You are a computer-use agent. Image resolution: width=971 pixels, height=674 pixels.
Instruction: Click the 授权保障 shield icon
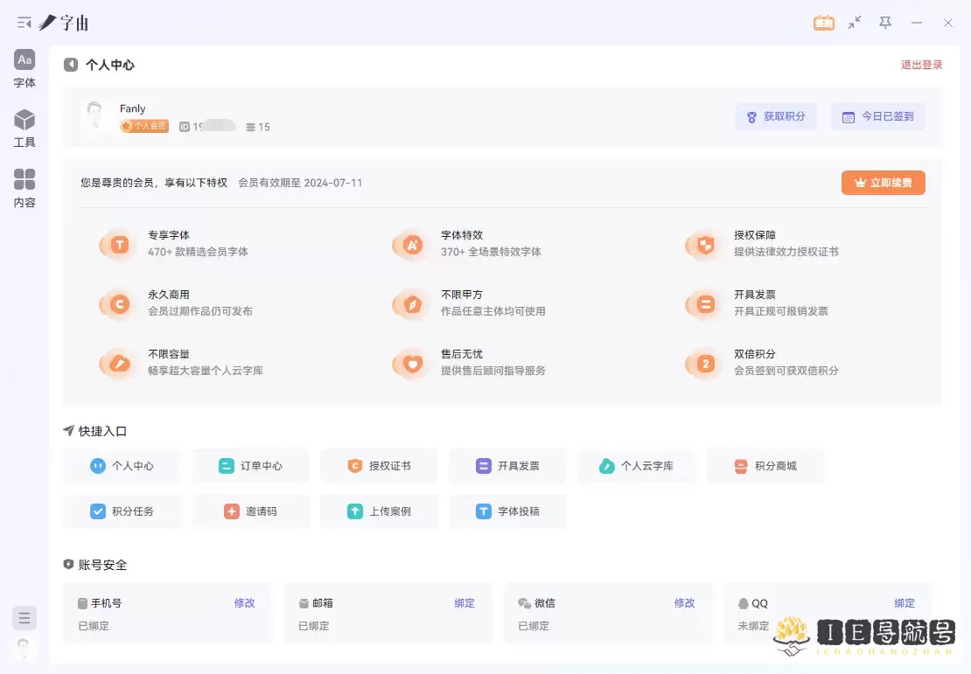[704, 245]
